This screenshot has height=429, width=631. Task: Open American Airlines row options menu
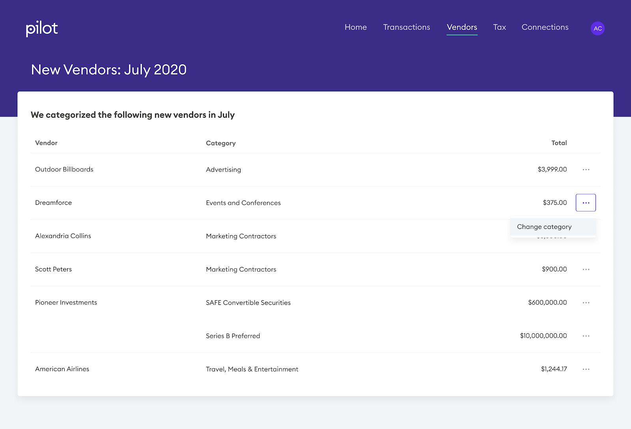pos(586,369)
